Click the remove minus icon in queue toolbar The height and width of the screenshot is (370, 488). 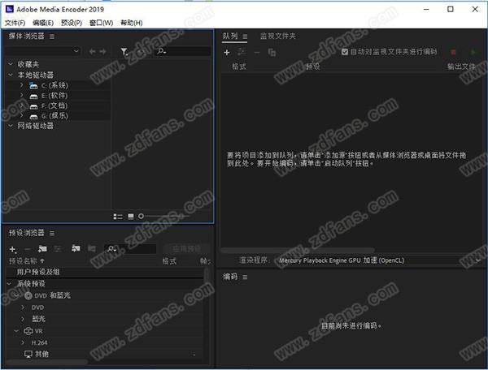click(x=257, y=53)
